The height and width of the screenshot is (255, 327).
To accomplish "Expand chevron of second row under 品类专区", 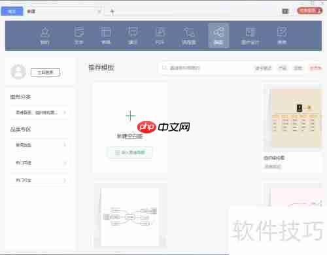I will pyautogui.click(x=65, y=163).
